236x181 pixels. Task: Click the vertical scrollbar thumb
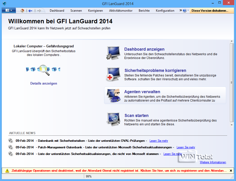(232, 83)
